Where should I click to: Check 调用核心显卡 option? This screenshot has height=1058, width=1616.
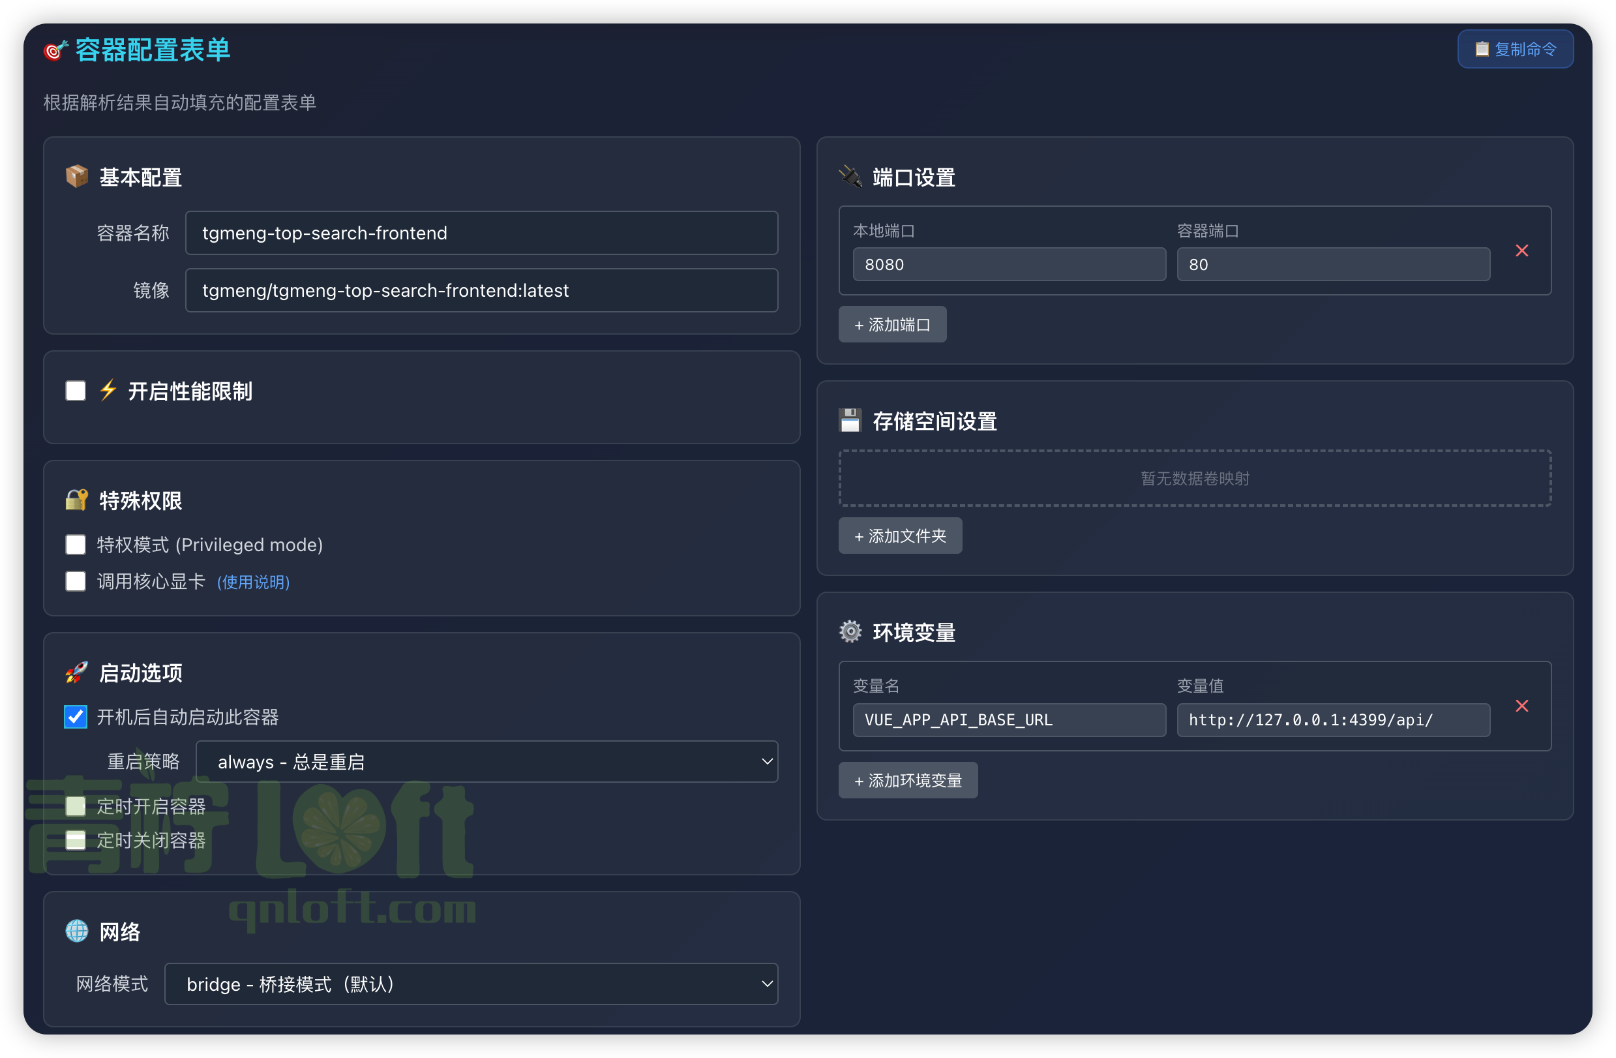click(x=76, y=581)
